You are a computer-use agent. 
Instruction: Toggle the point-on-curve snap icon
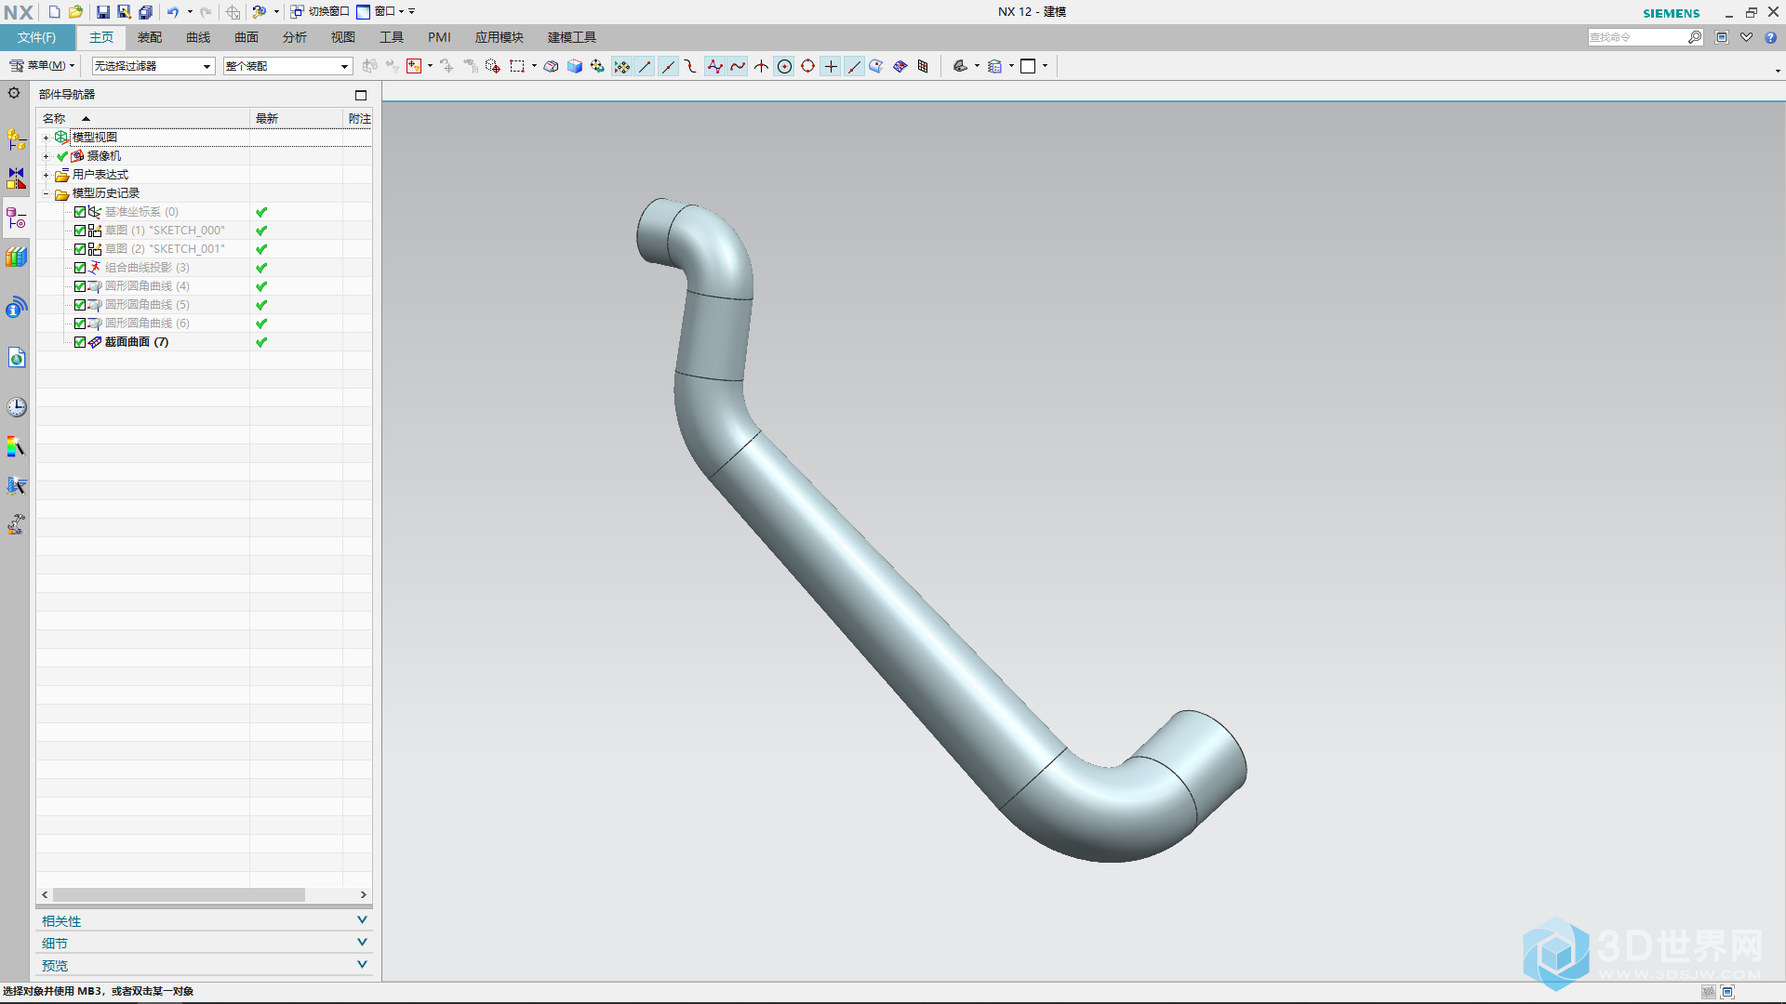[854, 66]
